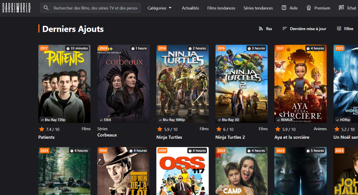Open the Patients poster
Image resolution: width=358 pixels, height=195 pixels.
coord(64,84)
